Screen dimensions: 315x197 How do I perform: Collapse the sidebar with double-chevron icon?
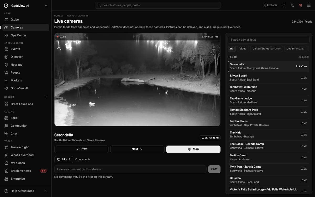click(46, 6)
